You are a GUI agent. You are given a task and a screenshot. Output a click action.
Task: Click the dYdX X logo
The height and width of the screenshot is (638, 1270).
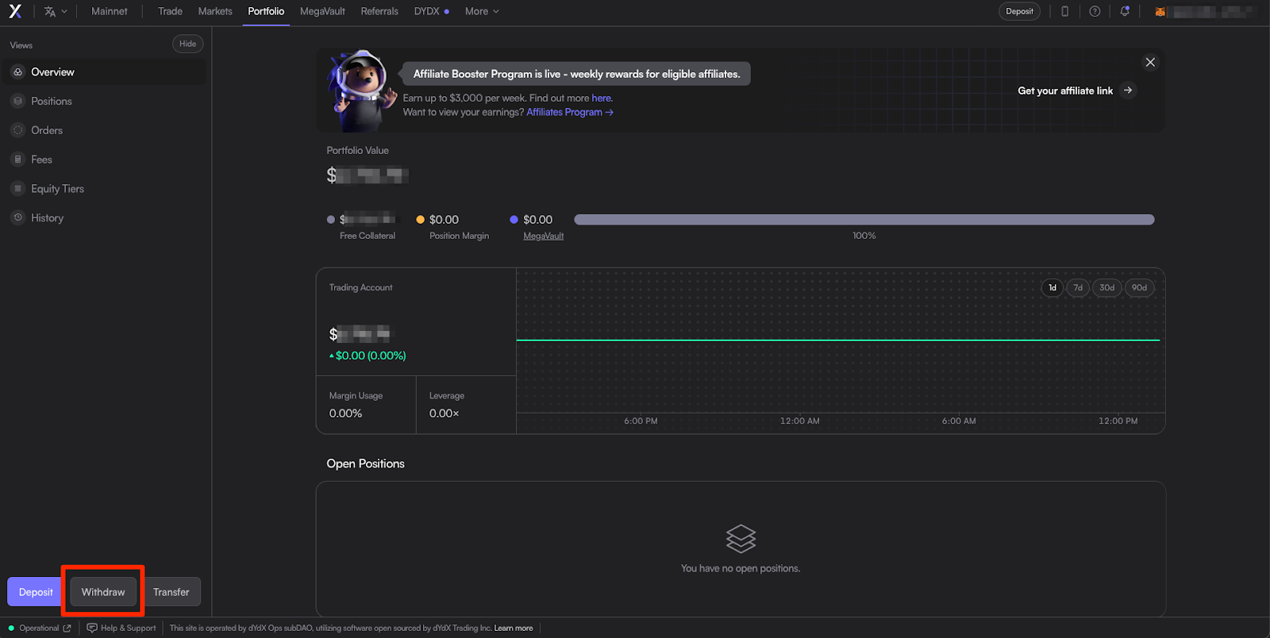click(x=15, y=11)
